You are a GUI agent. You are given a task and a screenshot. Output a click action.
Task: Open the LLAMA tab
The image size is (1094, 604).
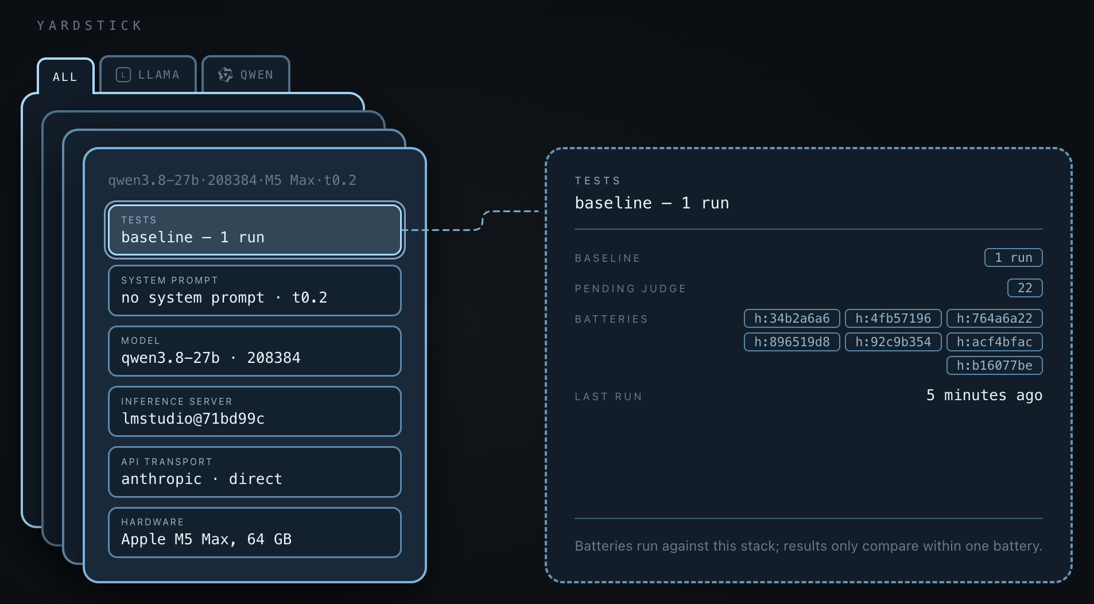pyautogui.click(x=148, y=74)
